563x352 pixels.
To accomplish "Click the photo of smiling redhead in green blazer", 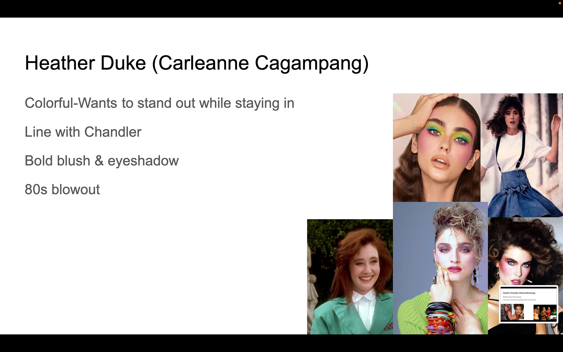I will pyautogui.click(x=350, y=277).
